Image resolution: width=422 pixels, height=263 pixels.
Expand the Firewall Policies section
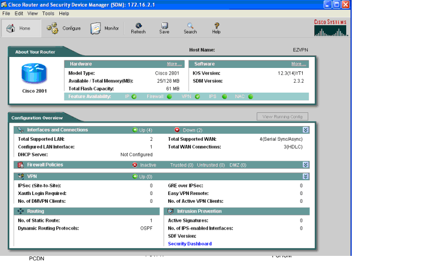(x=306, y=165)
